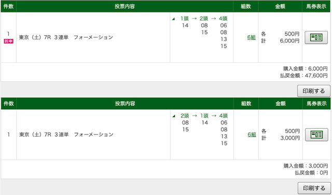The width and height of the screenshot is (332, 195).
Task: Open the 6組 link in the 的中 row
Action: [x=251, y=37]
